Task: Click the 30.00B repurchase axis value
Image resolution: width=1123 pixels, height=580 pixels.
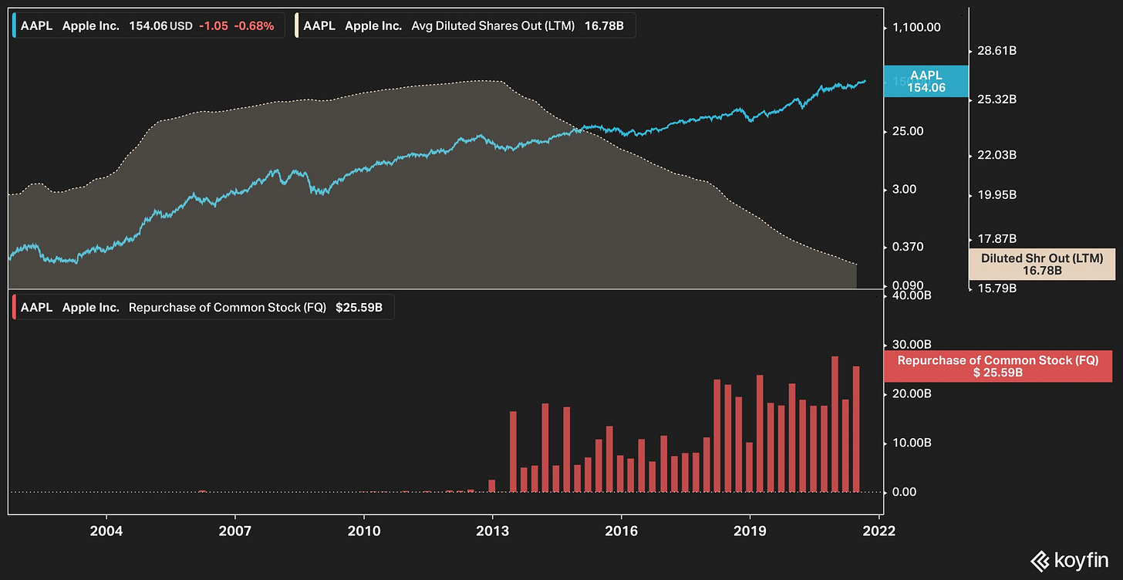Action: point(912,344)
